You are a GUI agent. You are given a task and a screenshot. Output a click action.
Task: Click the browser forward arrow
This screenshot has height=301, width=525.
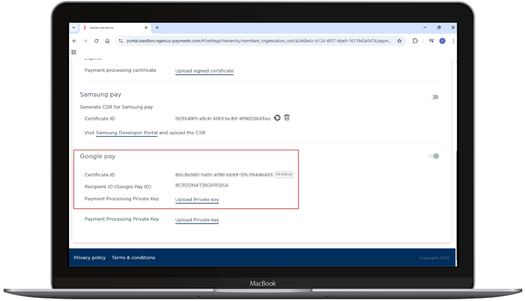pyautogui.click(x=86, y=41)
